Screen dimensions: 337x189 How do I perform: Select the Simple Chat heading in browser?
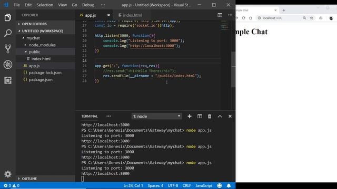tap(252, 31)
